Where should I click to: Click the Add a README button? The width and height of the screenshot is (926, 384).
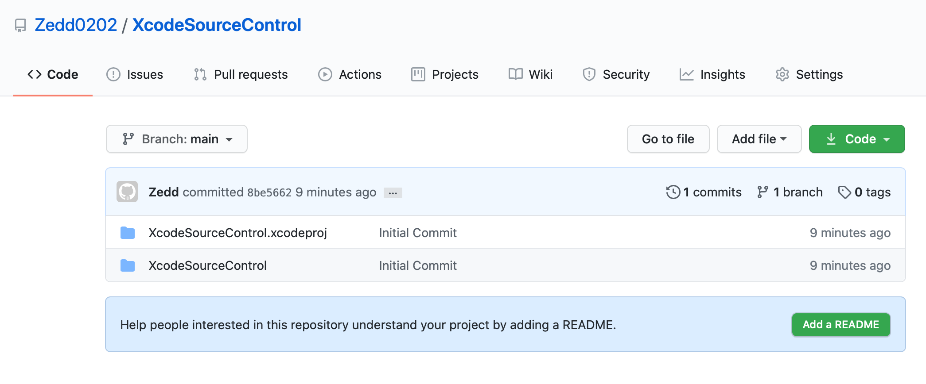pyautogui.click(x=841, y=325)
